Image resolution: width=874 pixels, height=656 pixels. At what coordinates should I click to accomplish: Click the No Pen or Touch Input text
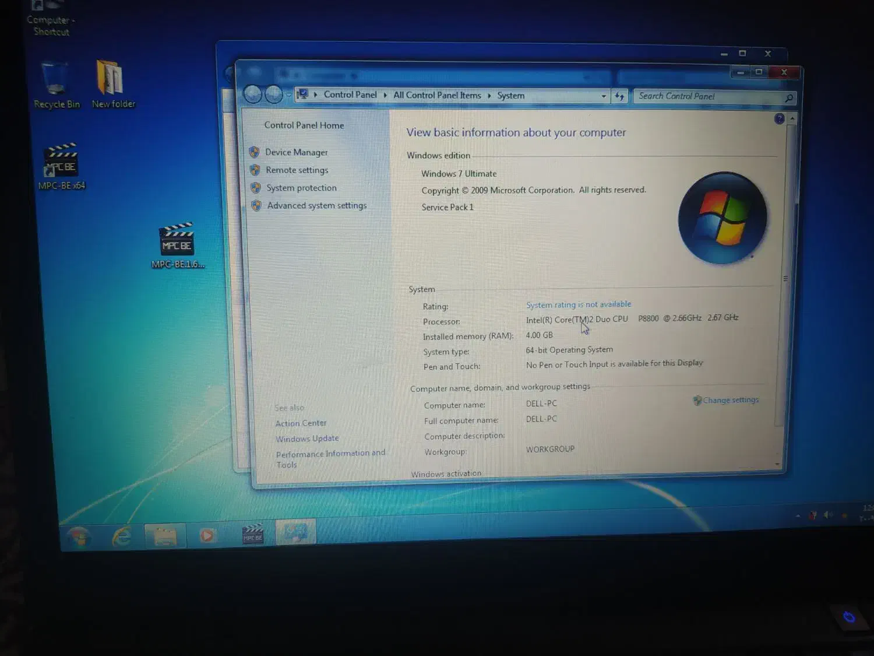coord(615,364)
